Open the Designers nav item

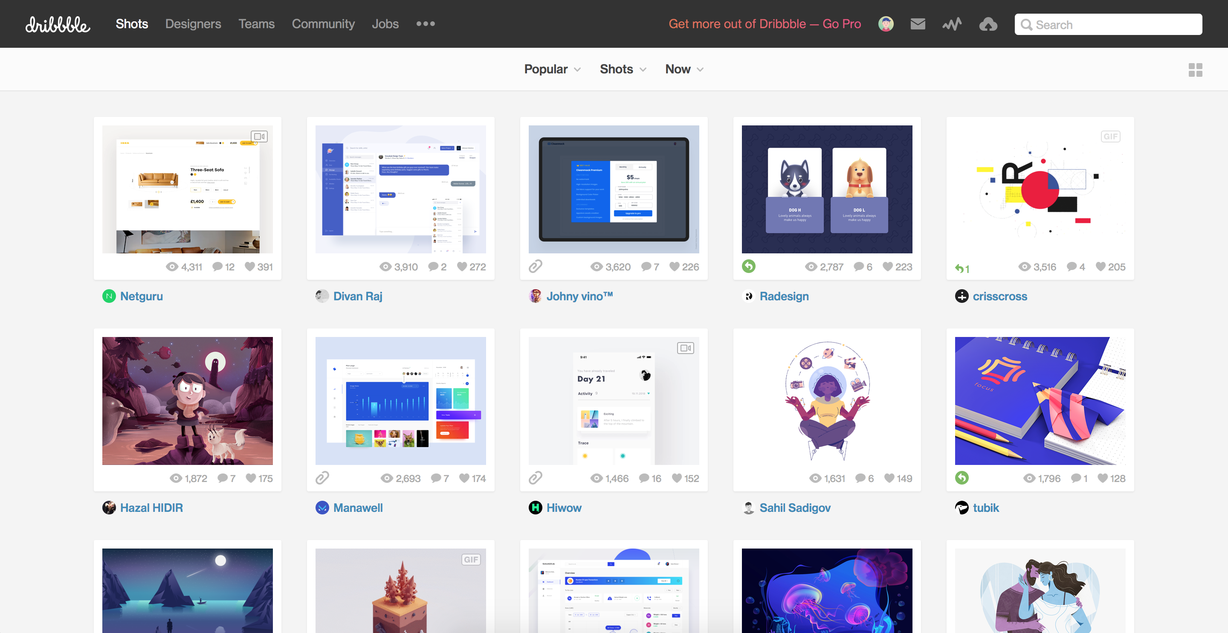[x=193, y=24]
